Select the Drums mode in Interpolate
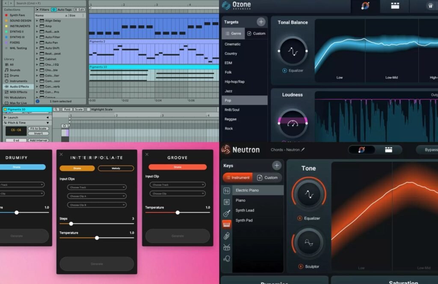Viewport: 438px width, 284px height. click(x=77, y=168)
